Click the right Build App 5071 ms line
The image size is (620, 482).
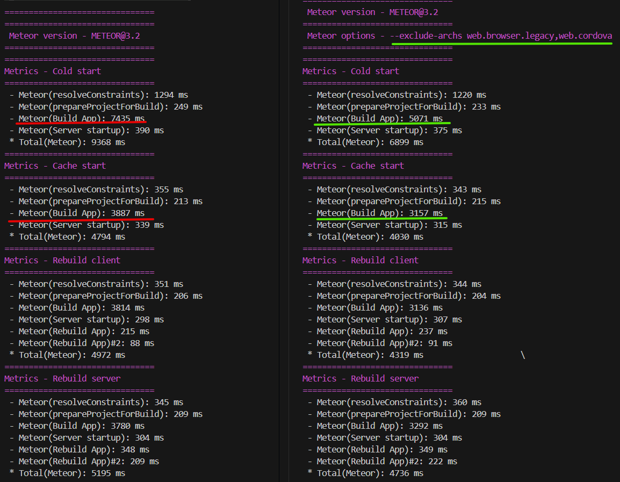click(375, 119)
